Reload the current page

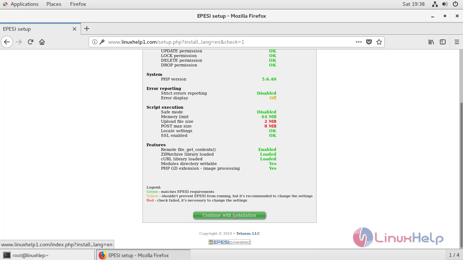pos(30,42)
